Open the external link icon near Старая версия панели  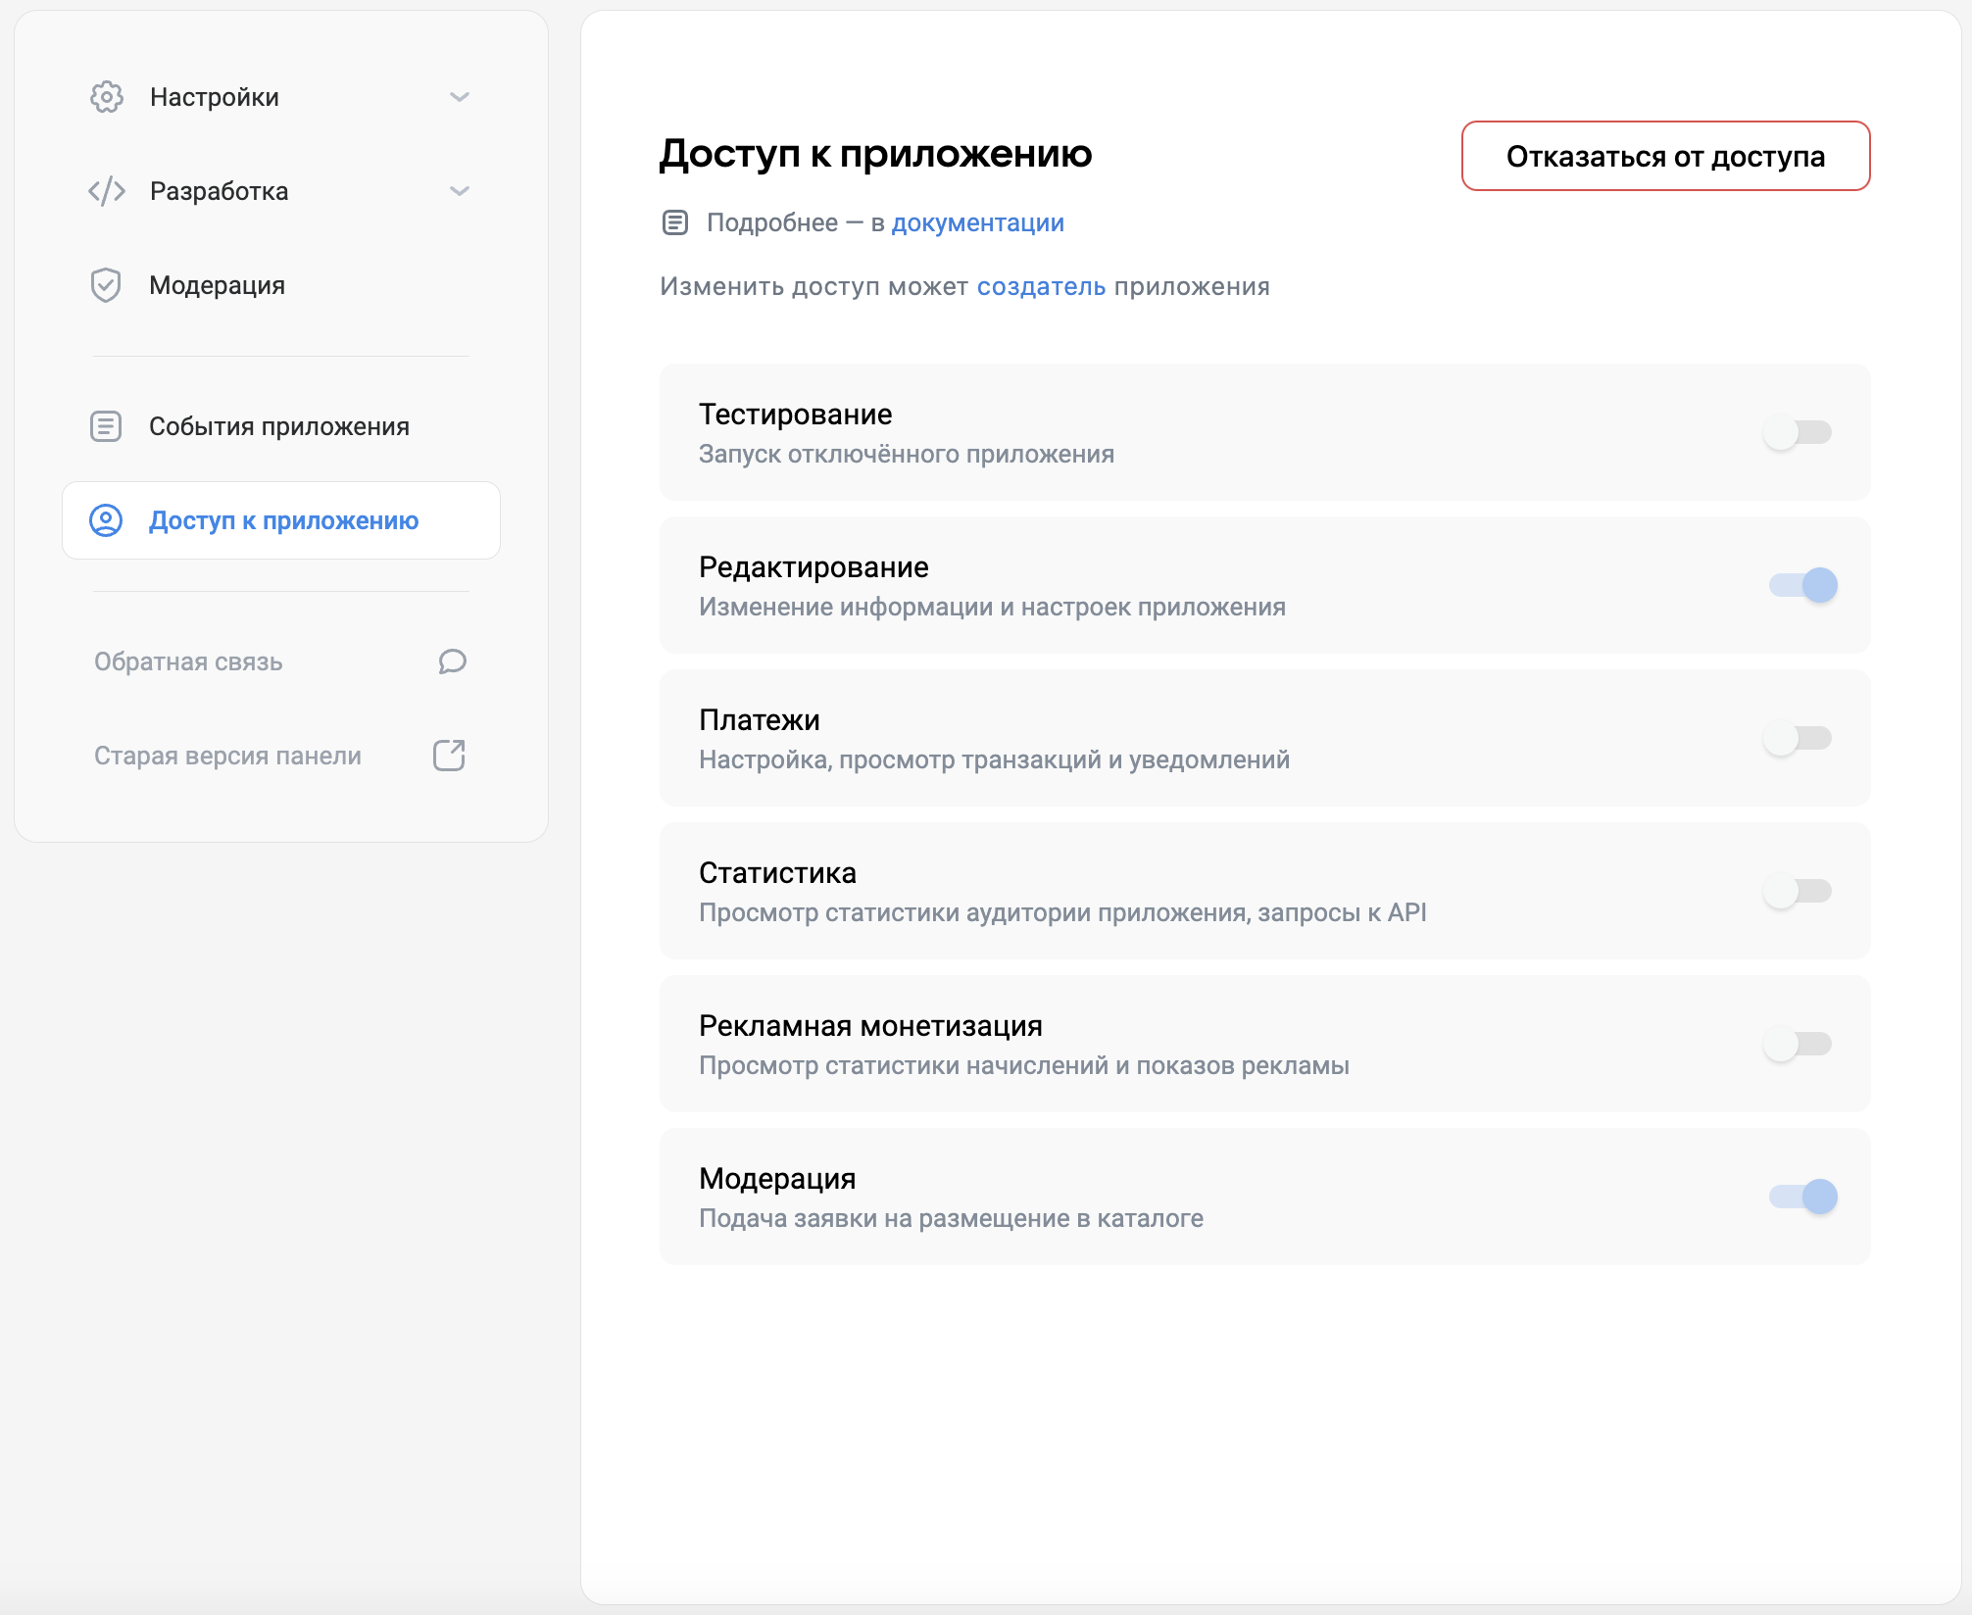click(x=448, y=756)
